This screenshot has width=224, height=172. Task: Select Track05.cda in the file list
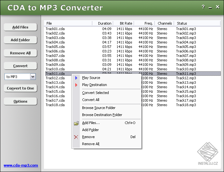[x=55, y=47]
